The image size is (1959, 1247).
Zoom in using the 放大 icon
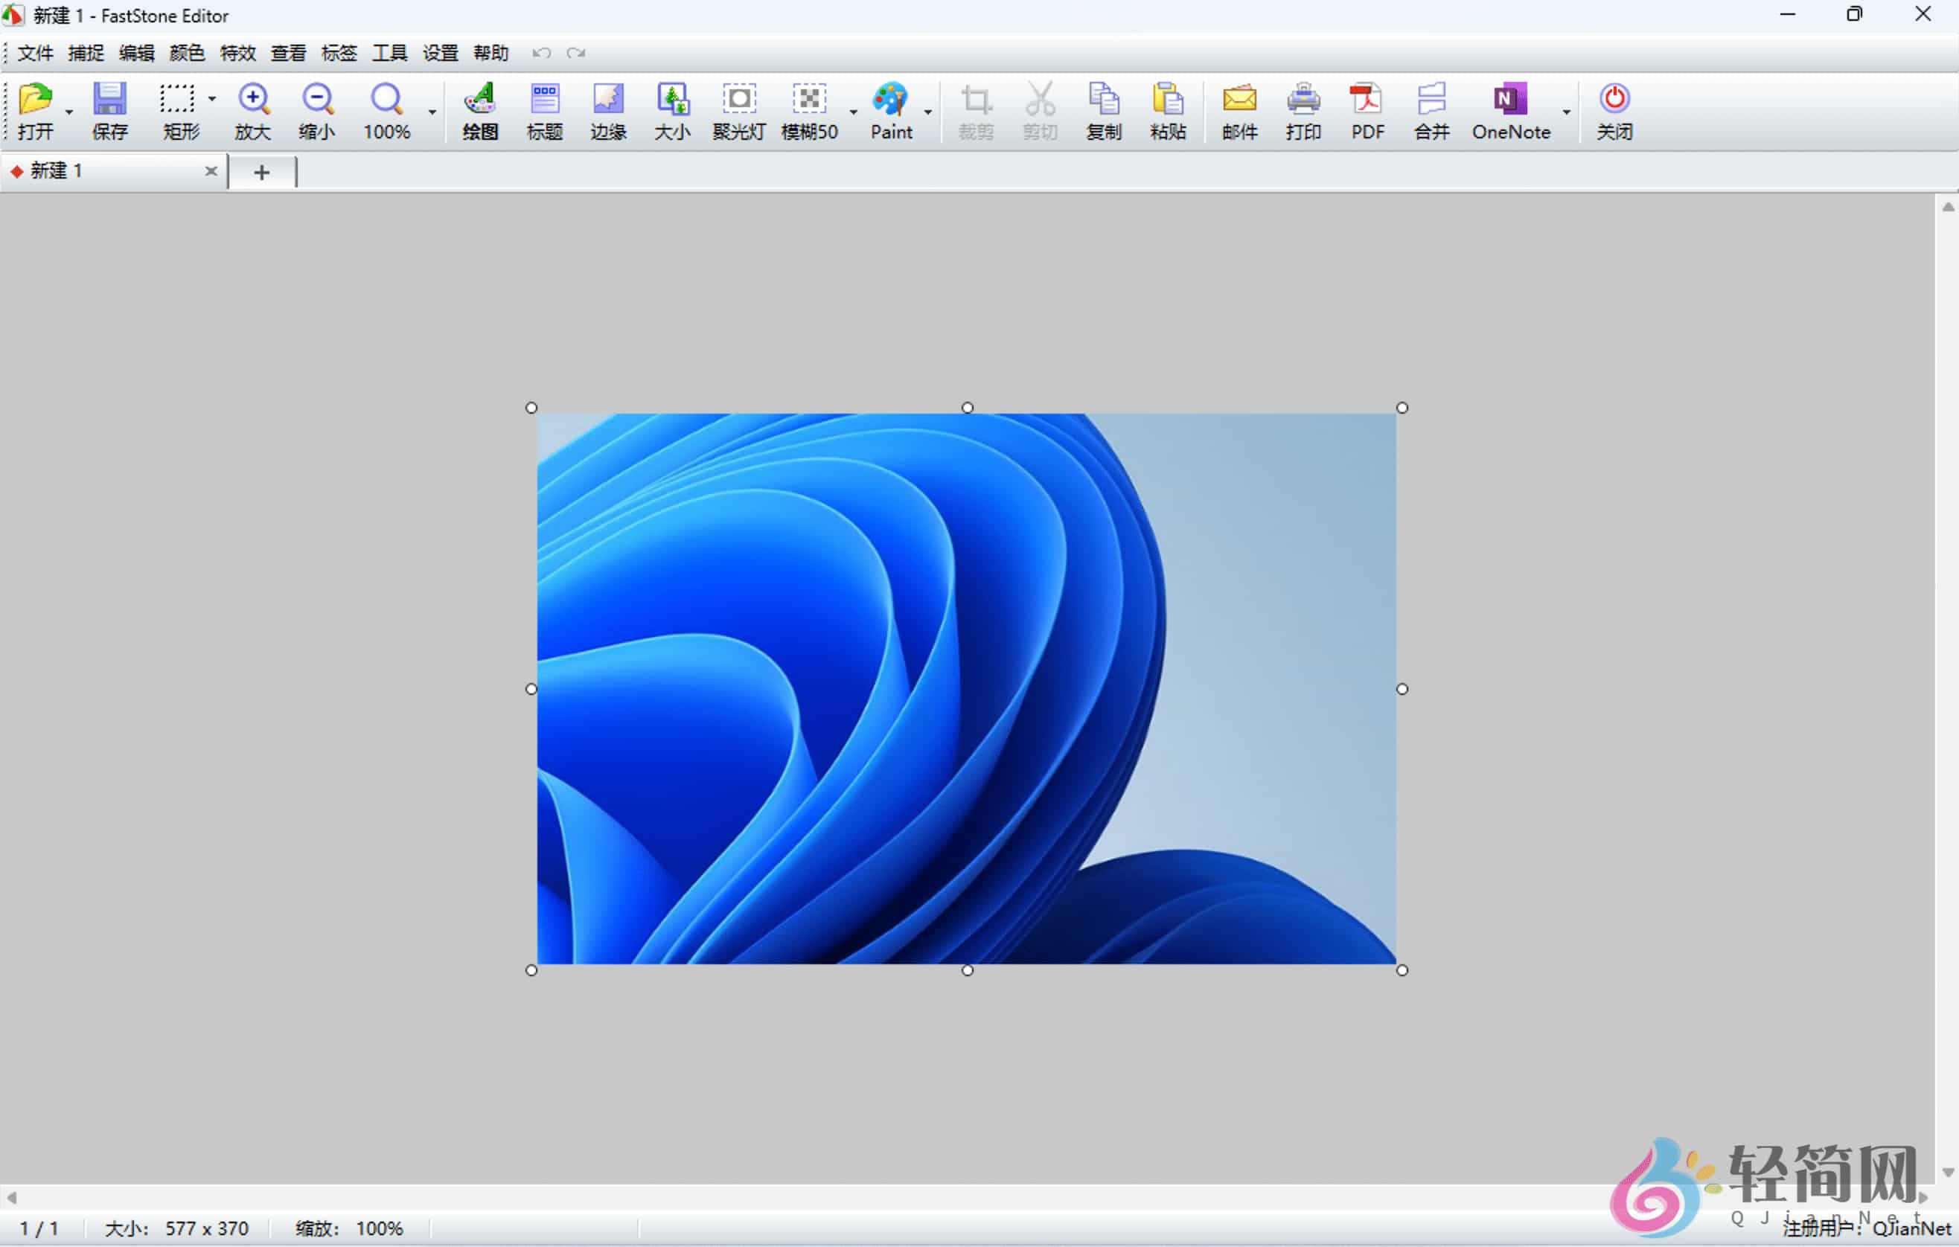click(x=253, y=99)
